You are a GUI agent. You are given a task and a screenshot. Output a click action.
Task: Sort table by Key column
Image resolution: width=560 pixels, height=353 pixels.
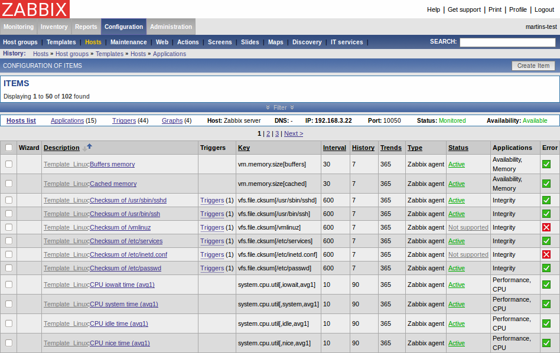click(244, 148)
